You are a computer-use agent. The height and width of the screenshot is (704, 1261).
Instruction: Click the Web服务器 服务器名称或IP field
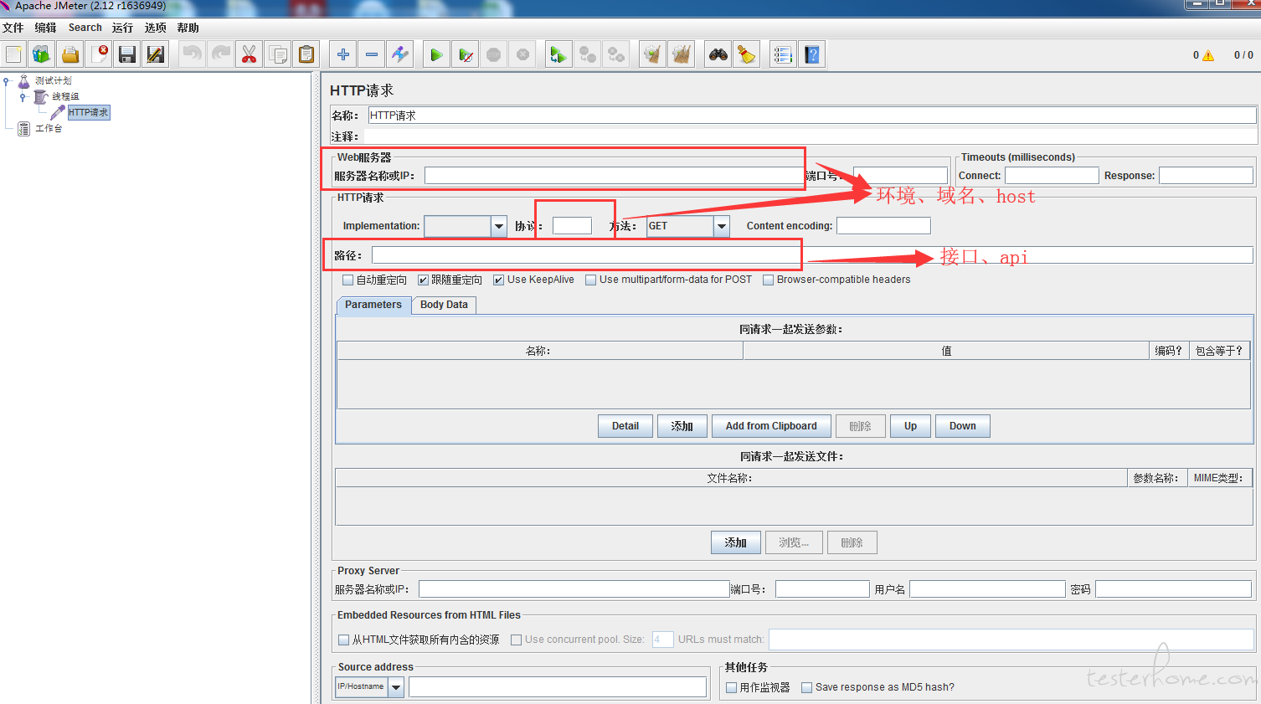pos(614,176)
